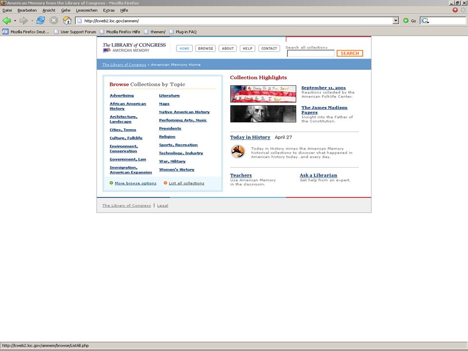Click the CONTACT navigation button
Screen dimensions: 468x351
[269, 48]
